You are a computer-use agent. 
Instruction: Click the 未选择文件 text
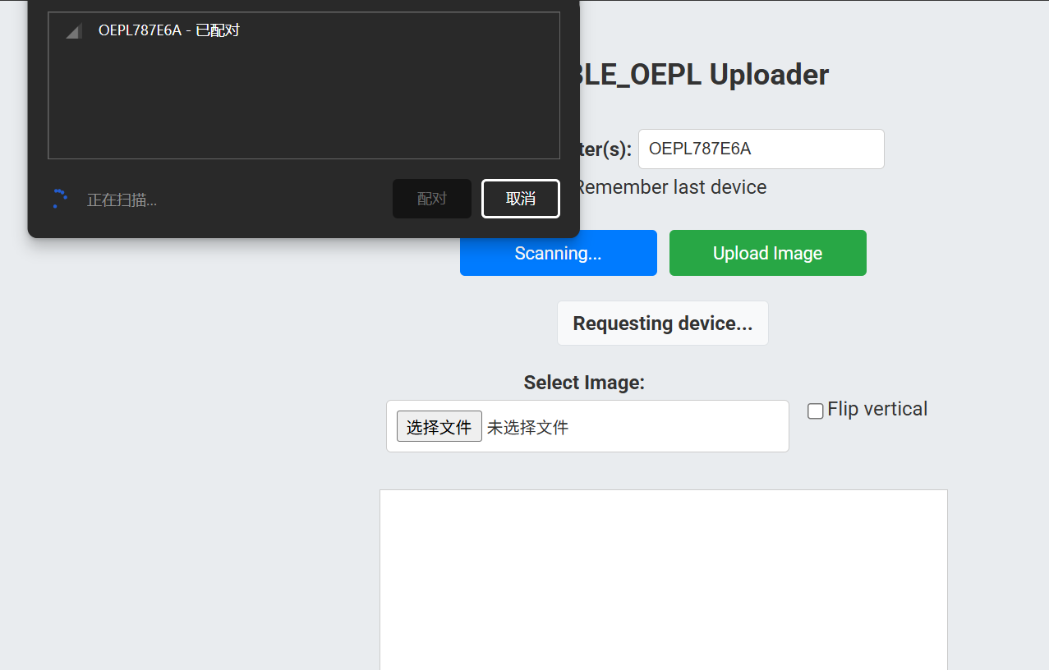[527, 427]
